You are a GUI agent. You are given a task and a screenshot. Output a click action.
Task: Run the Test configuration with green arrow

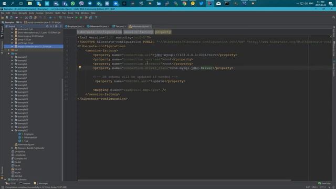77,17
